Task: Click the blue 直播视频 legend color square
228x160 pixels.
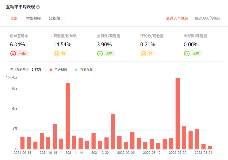Action: coord(76,70)
